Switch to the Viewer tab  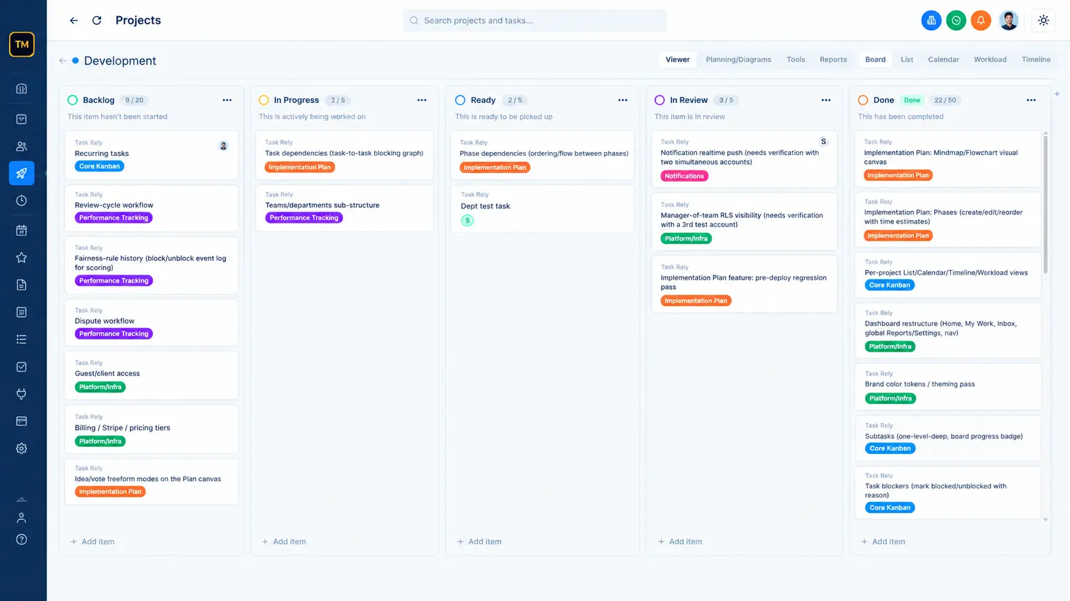[x=678, y=59]
